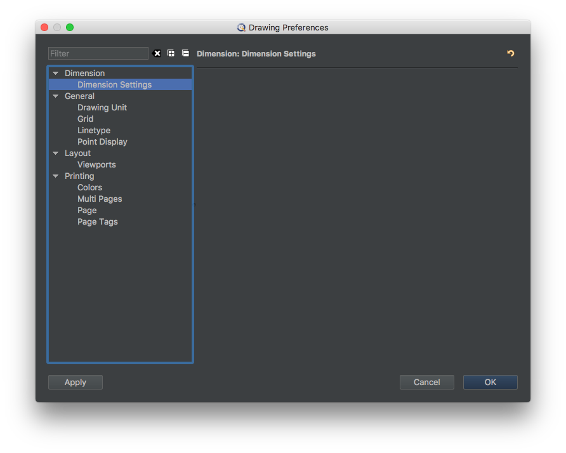Click in the Filter text field
566x453 pixels.
coord(98,53)
